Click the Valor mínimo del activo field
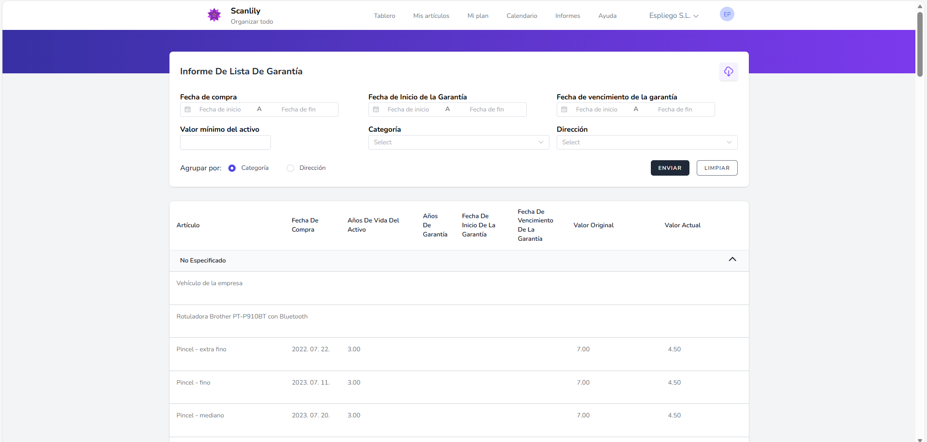This screenshot has height=442, width=927. [225, 142]
